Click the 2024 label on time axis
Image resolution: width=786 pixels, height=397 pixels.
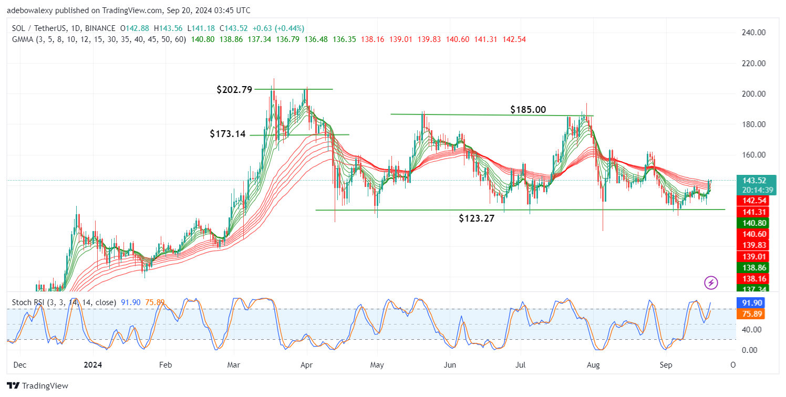pos(94,364)
